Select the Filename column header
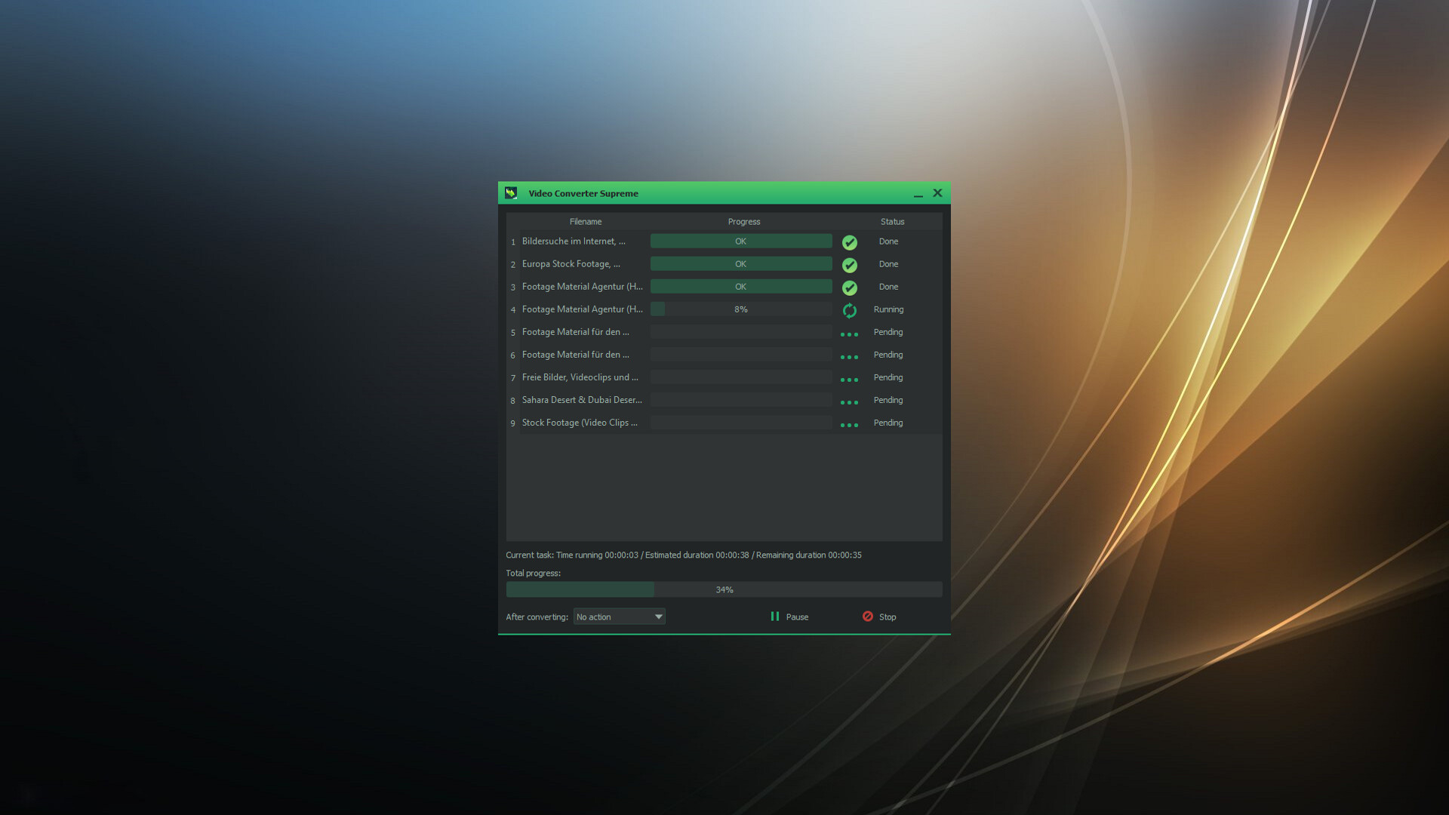The width and height of the screenshot is (1449, 815). coord(586,221)
